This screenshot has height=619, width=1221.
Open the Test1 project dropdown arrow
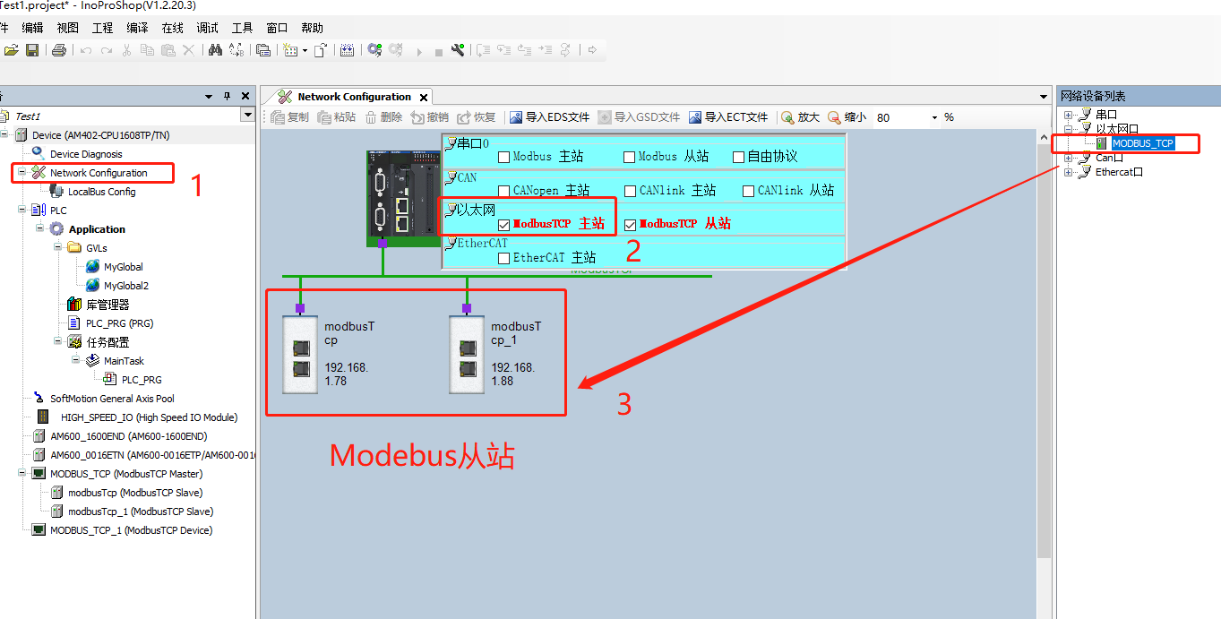pos(247,116)
